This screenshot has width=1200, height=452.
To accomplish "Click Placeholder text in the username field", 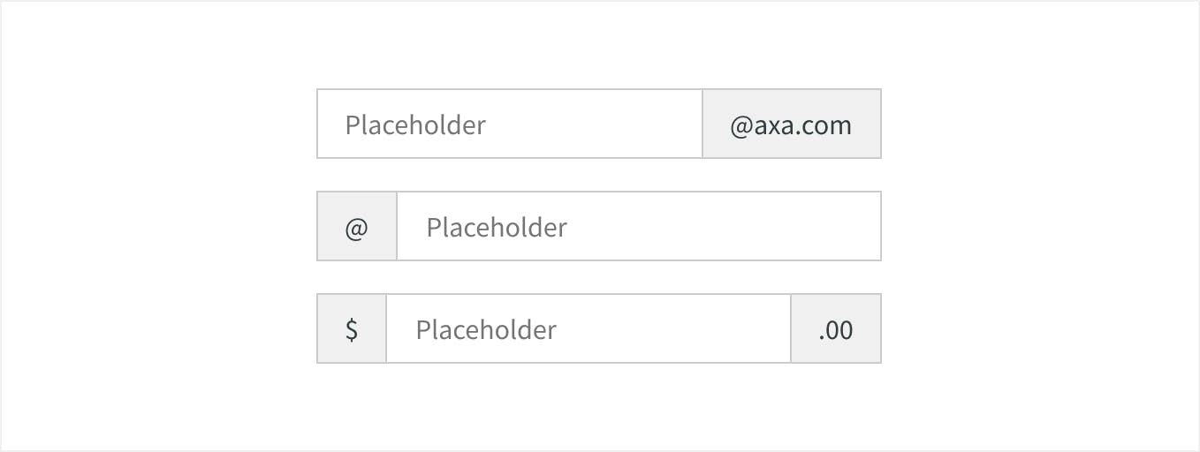I will [497, 227].
